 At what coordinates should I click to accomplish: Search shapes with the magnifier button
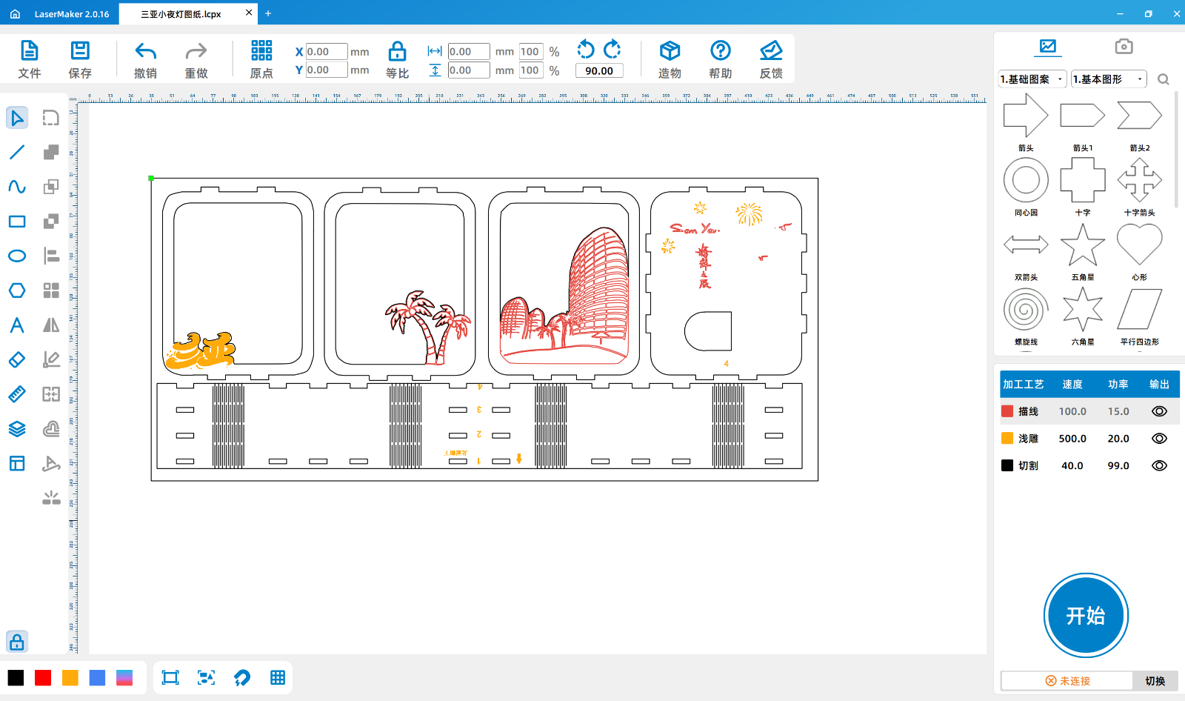[x=1164, y=79]
